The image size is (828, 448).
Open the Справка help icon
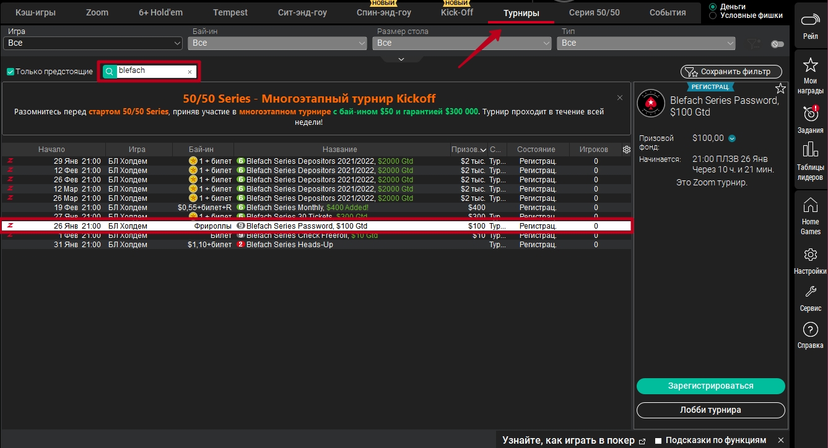coord(810,336)
